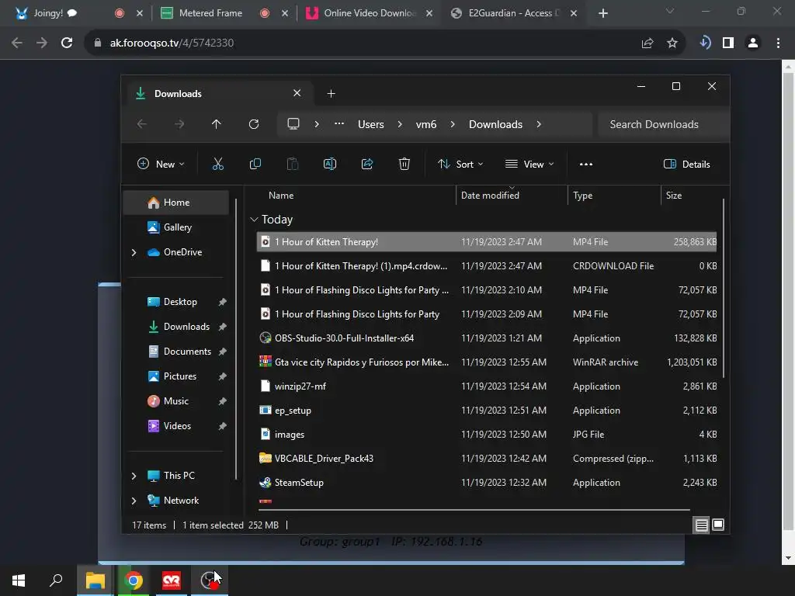Select SteamSetup application file
This screenshot has height=596, width=795.
click(487, 483)
